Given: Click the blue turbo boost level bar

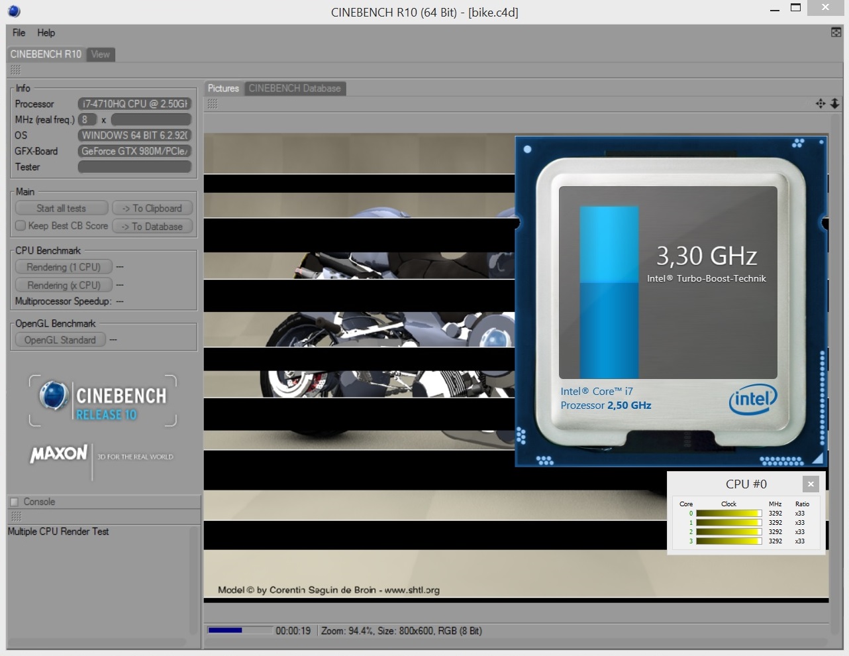Looking at the screenshot, I should 609,292.
